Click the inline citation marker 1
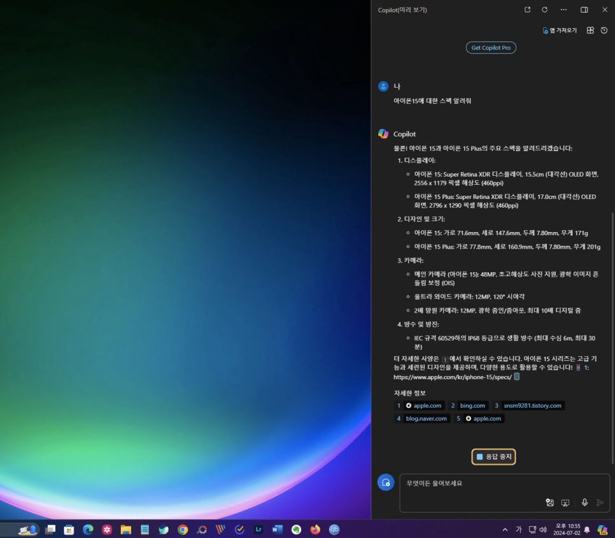615x538 pixels. click(445, 360)
